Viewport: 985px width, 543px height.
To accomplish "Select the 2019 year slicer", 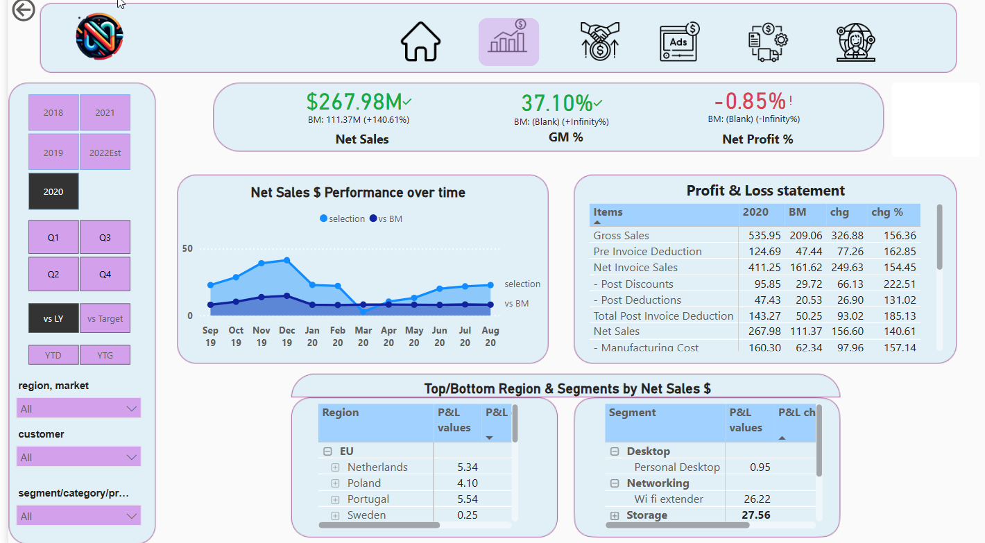I will (53, 153).
